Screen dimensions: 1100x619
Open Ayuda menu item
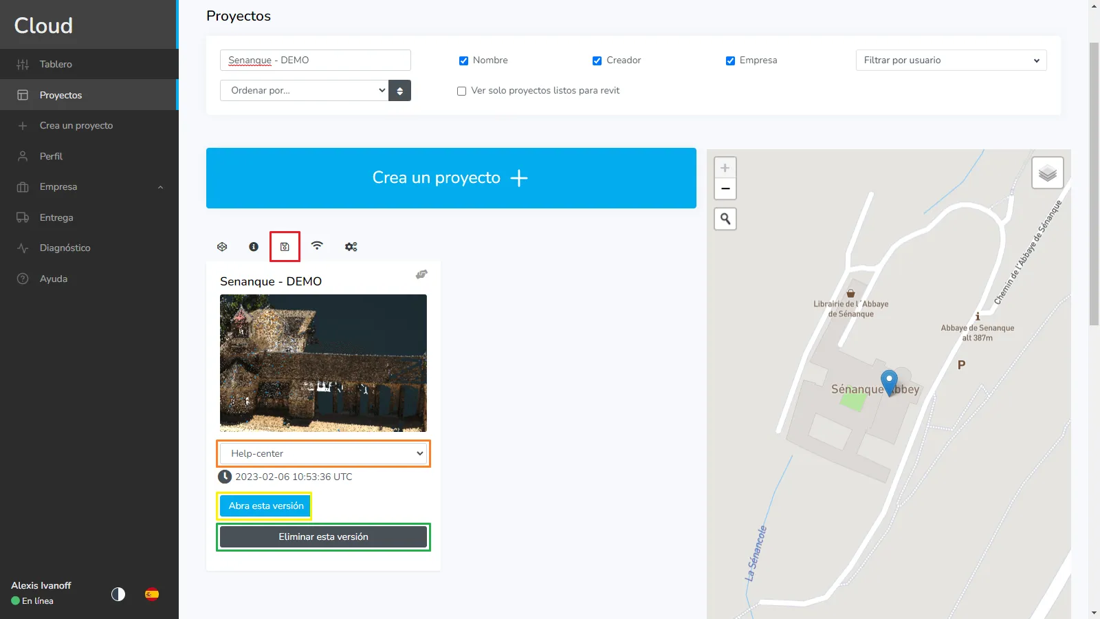pyautogui.click(x=89, y=279)
